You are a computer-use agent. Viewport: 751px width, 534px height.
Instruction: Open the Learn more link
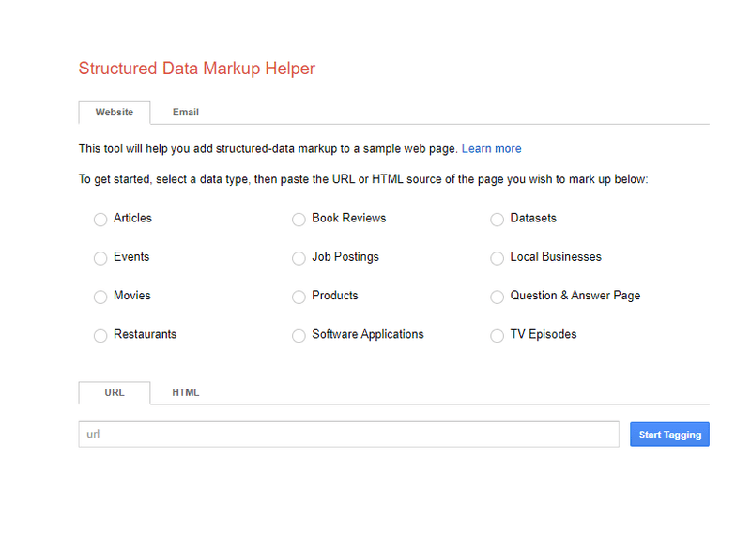pyautogui.click(x=491, y=149)
